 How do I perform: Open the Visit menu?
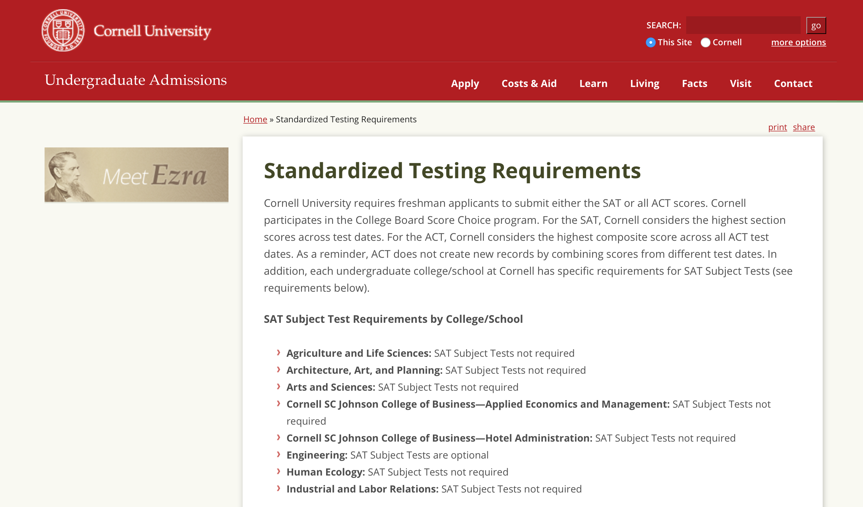(x=741, y=83)
